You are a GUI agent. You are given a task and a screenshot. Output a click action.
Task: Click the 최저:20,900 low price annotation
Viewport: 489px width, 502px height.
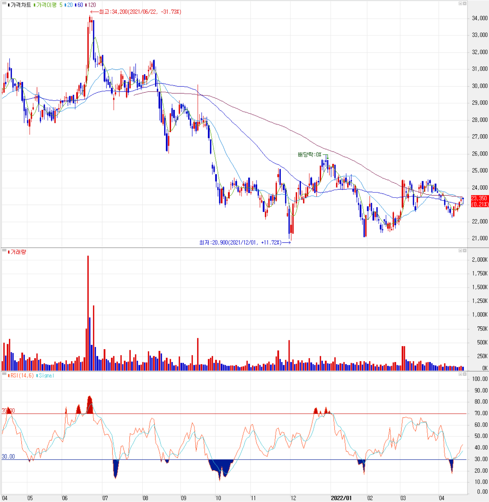[x=245, y=242]
